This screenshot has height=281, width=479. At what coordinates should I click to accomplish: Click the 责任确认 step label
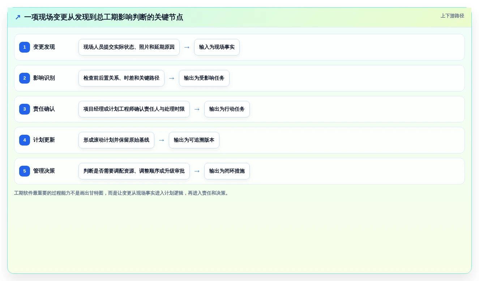[x=44, y=109]
